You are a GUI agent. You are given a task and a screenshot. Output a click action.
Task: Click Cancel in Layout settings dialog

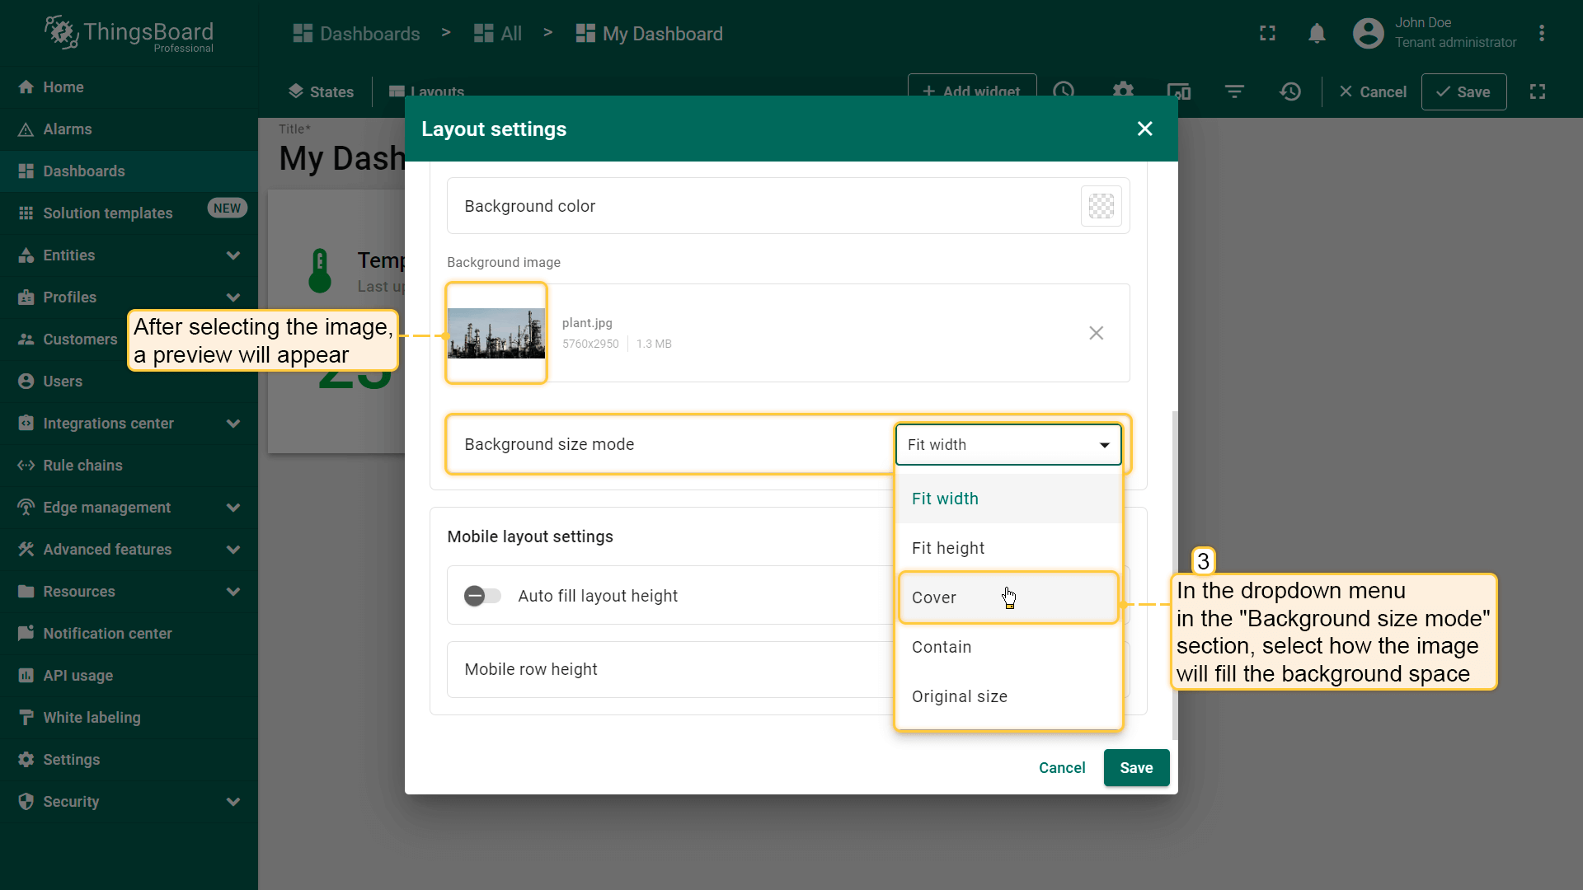coord(1061,767)
